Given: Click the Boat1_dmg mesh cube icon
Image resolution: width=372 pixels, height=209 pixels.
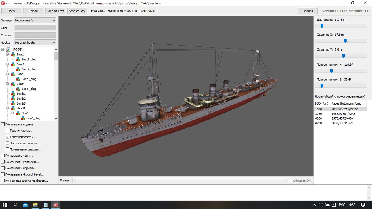Looking at the screenshot, I should pyautogui.click(x=18, y=59).
